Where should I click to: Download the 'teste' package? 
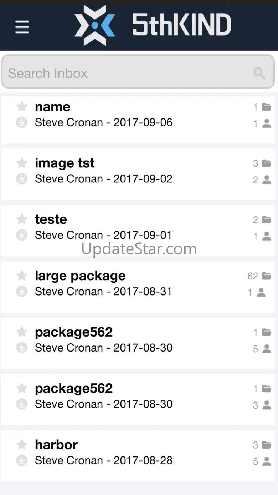[22, 236]
